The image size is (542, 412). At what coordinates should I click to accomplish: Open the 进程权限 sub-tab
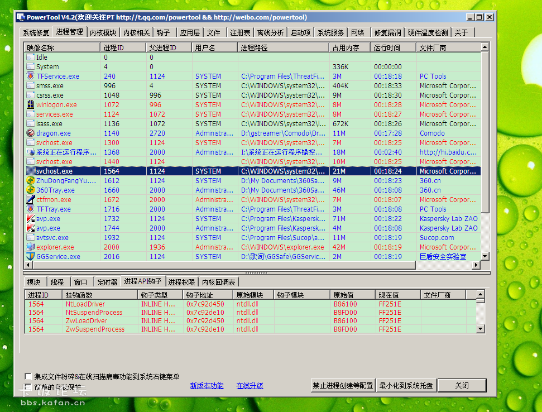click(182, 282)
